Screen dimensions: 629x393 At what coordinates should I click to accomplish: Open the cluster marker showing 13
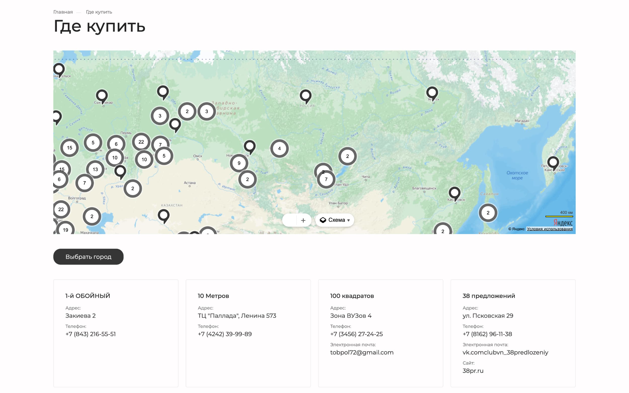(x=95, y=170)
